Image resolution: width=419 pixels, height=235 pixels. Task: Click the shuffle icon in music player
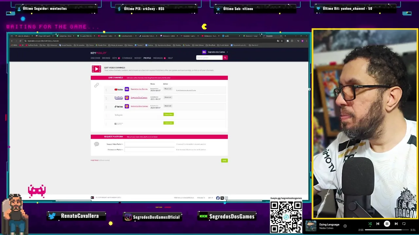370,224
